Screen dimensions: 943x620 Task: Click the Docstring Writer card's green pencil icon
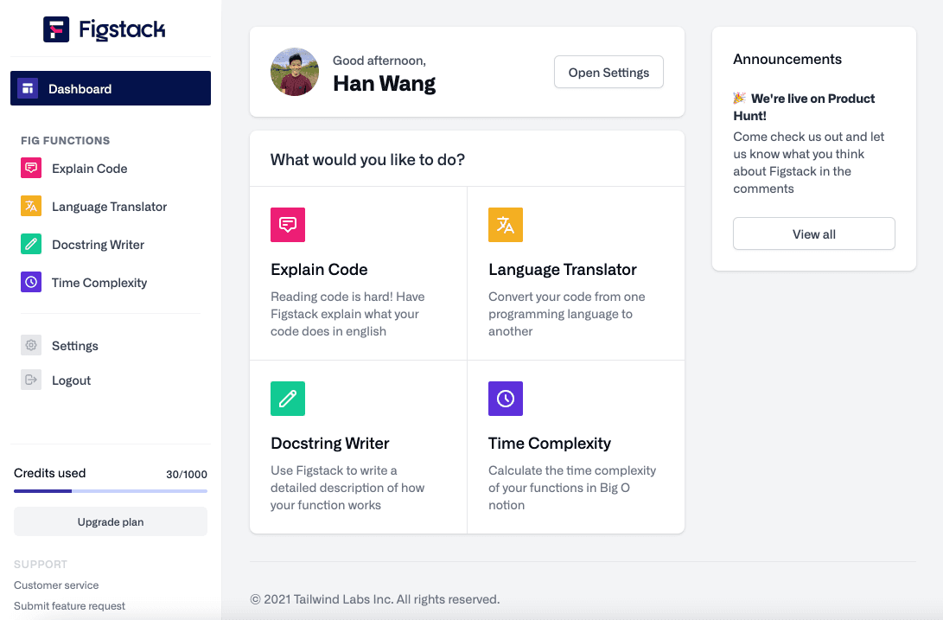(288, 399)
